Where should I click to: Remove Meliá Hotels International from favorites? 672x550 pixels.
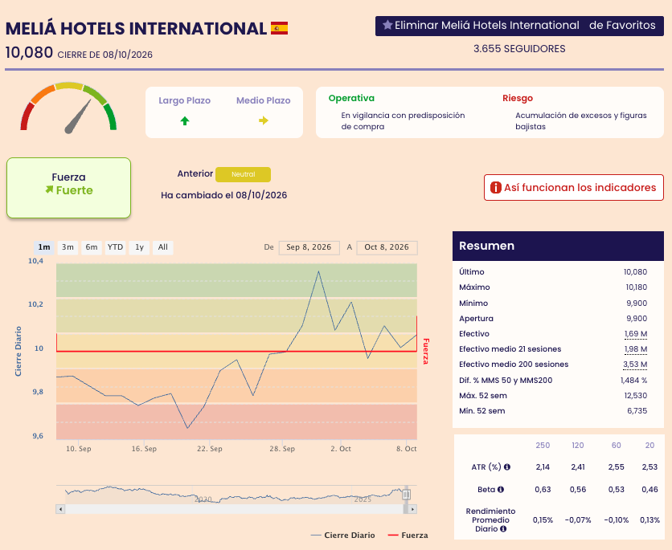click(519, 26)
